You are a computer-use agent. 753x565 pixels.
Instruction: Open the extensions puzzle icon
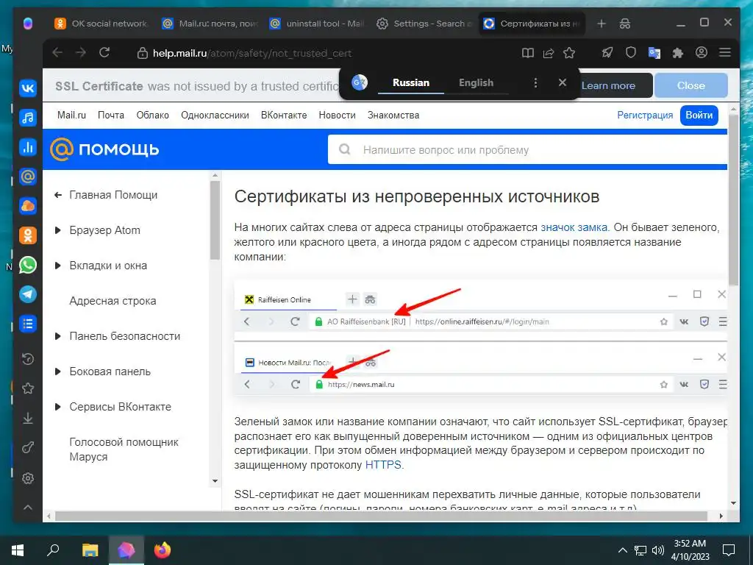[x=677, y=53]
